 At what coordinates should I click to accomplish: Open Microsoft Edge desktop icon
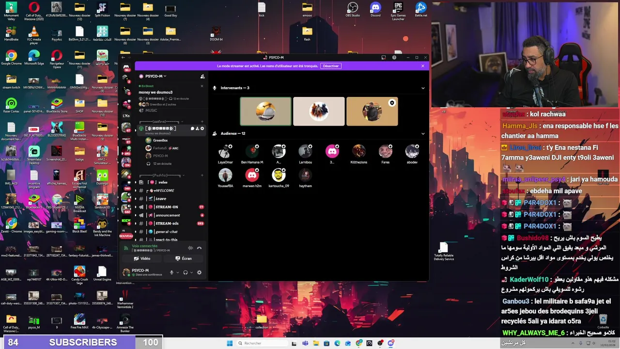pyautogui.click(x=34, y=58)
